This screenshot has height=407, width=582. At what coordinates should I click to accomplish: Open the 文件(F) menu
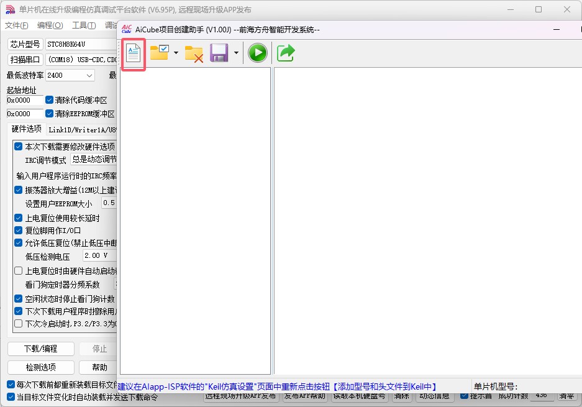click(x=16, y=25)
